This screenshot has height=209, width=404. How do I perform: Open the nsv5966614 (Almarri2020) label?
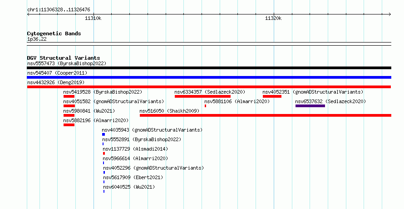[x=135, y=158]
